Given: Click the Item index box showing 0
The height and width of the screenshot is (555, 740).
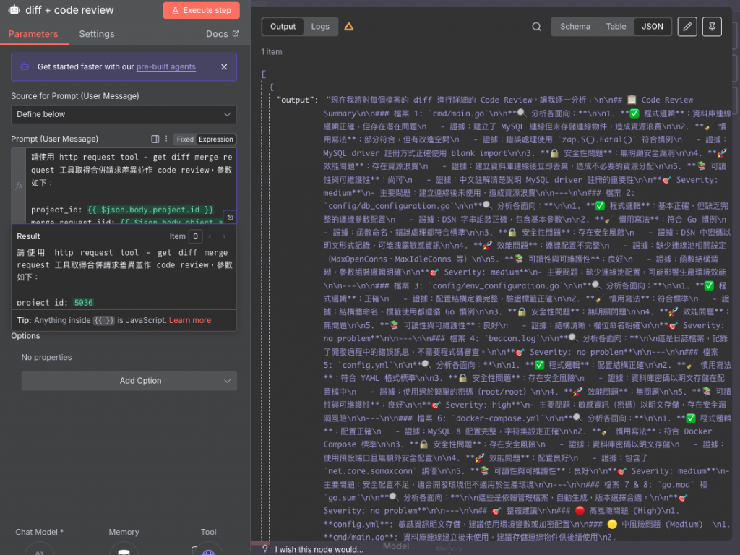Looking at the screenshot, I should pos(195,236).
